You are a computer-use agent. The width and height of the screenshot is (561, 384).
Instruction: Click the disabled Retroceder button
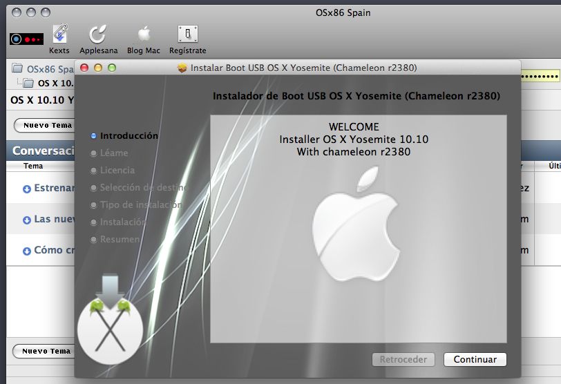point(403,359)
